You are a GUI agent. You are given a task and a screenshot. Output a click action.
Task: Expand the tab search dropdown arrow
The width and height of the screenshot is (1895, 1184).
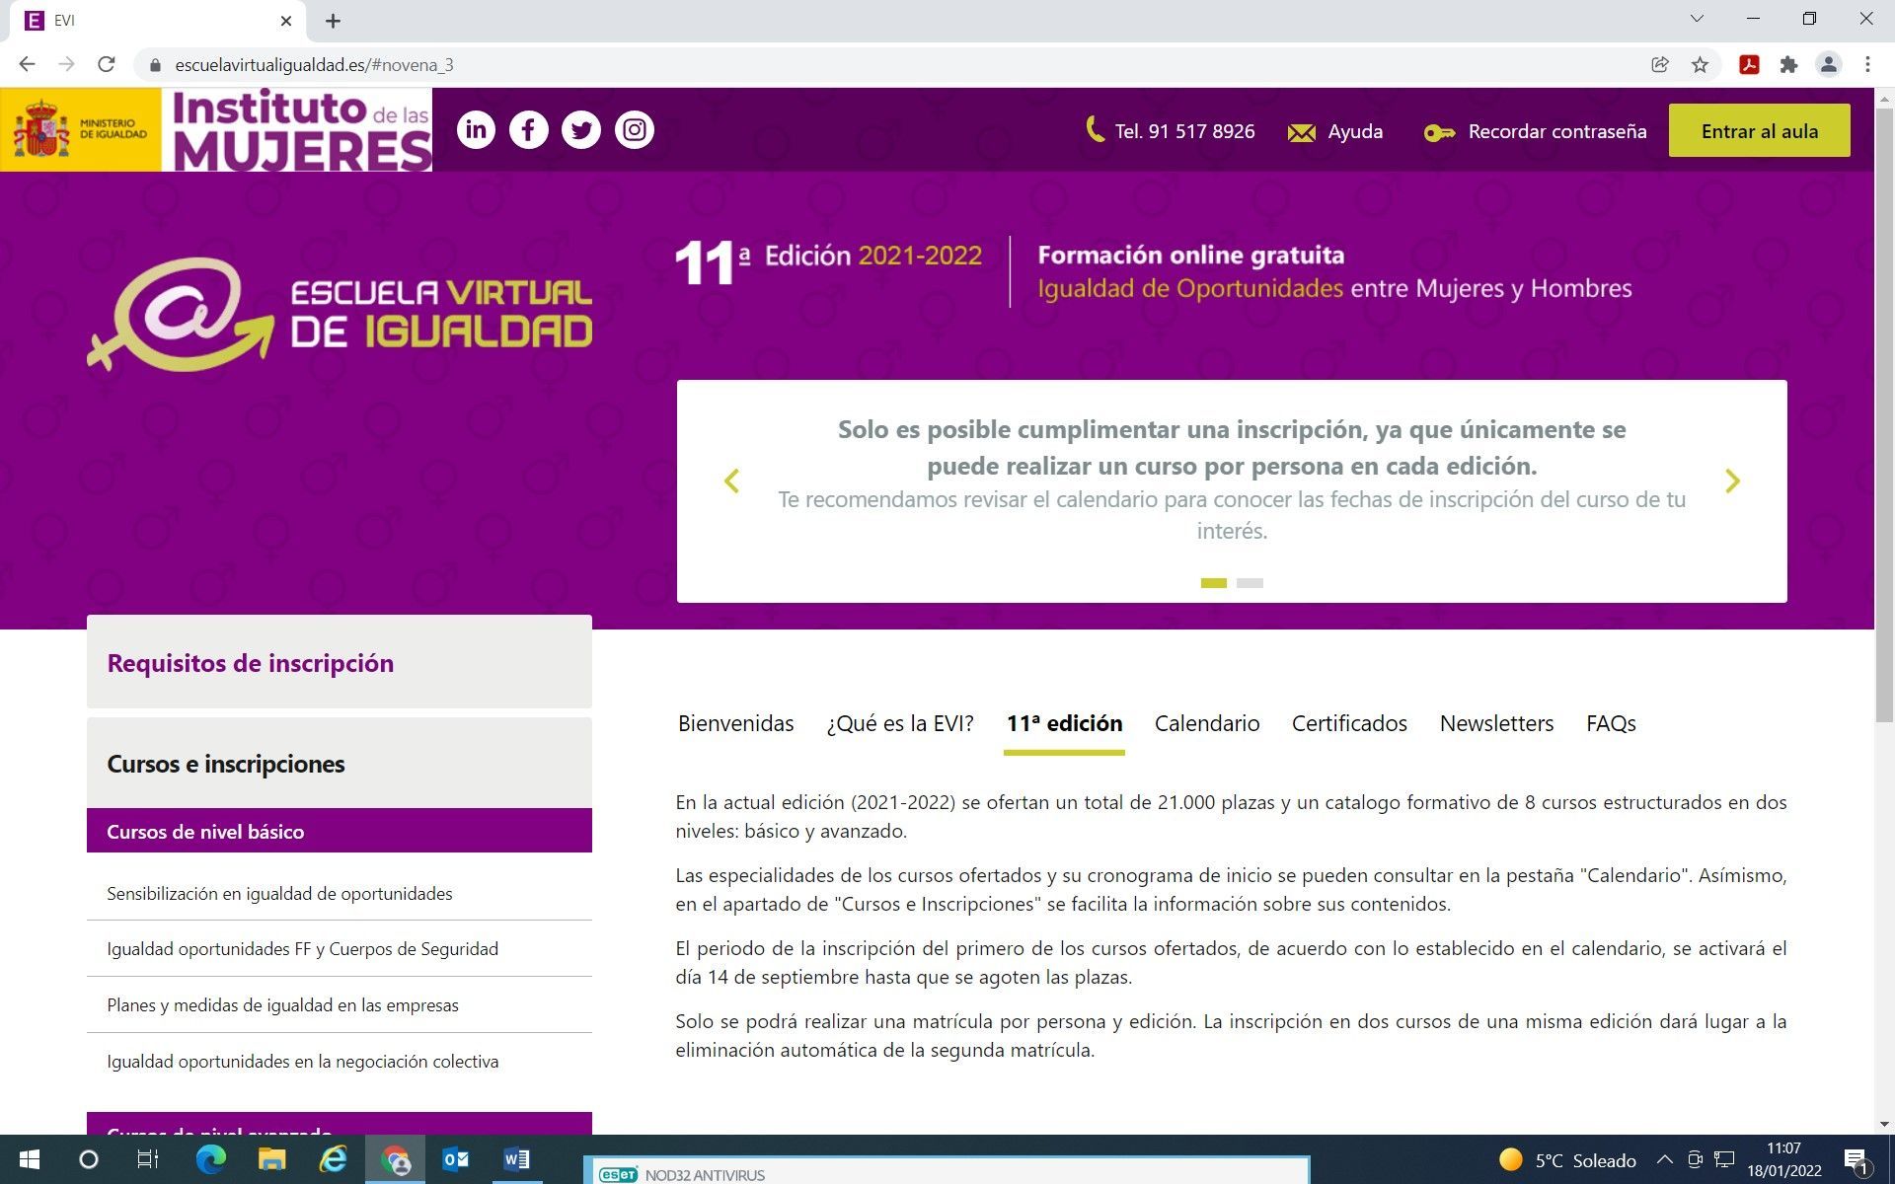click(x=1698, y=19)
